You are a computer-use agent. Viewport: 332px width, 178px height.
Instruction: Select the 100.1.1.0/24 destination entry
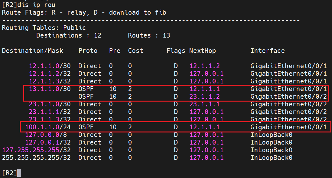(x=47, y=127)
